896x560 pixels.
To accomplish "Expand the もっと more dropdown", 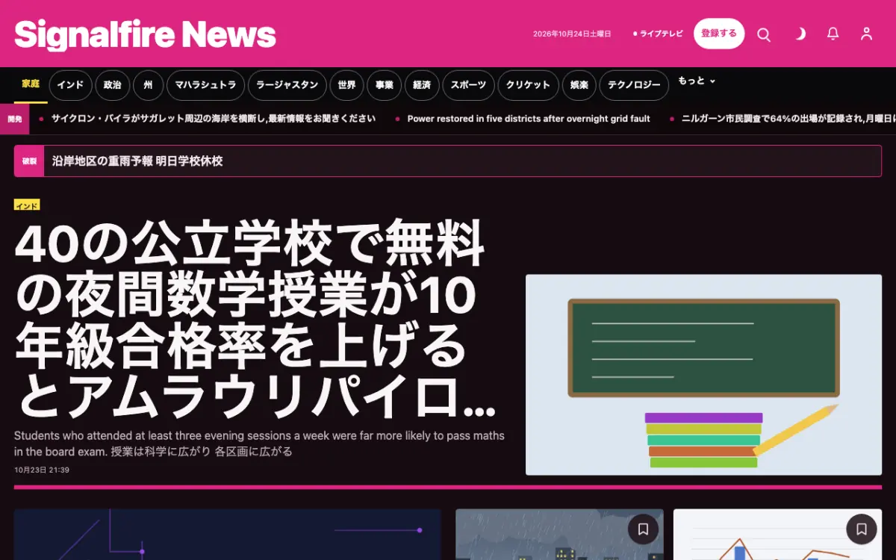I will click(x=697, y=81).
